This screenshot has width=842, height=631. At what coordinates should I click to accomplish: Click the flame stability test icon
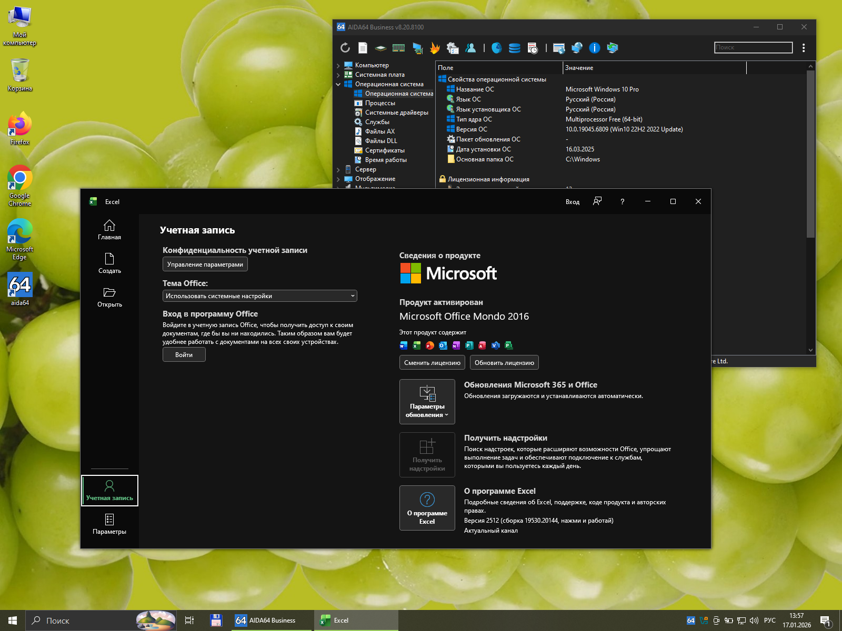click(x=435, y=48)
